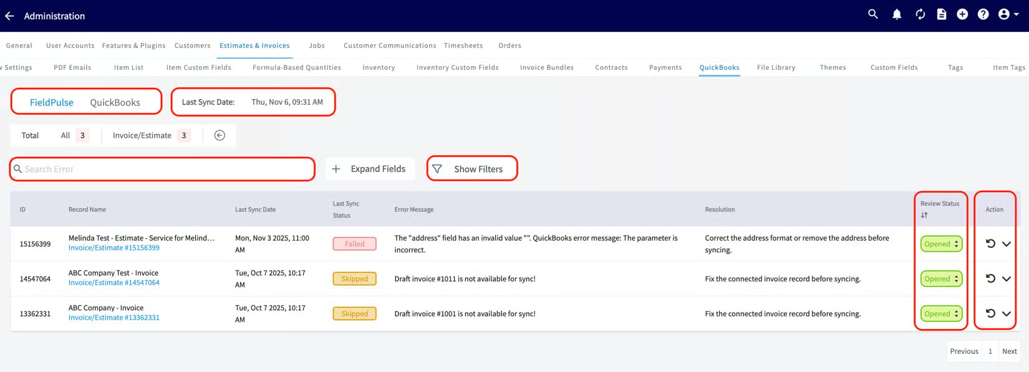This screenshot has width=1029, height=372.
Task: Open File Library sub-tab
Action: click(x=776, y=67)
